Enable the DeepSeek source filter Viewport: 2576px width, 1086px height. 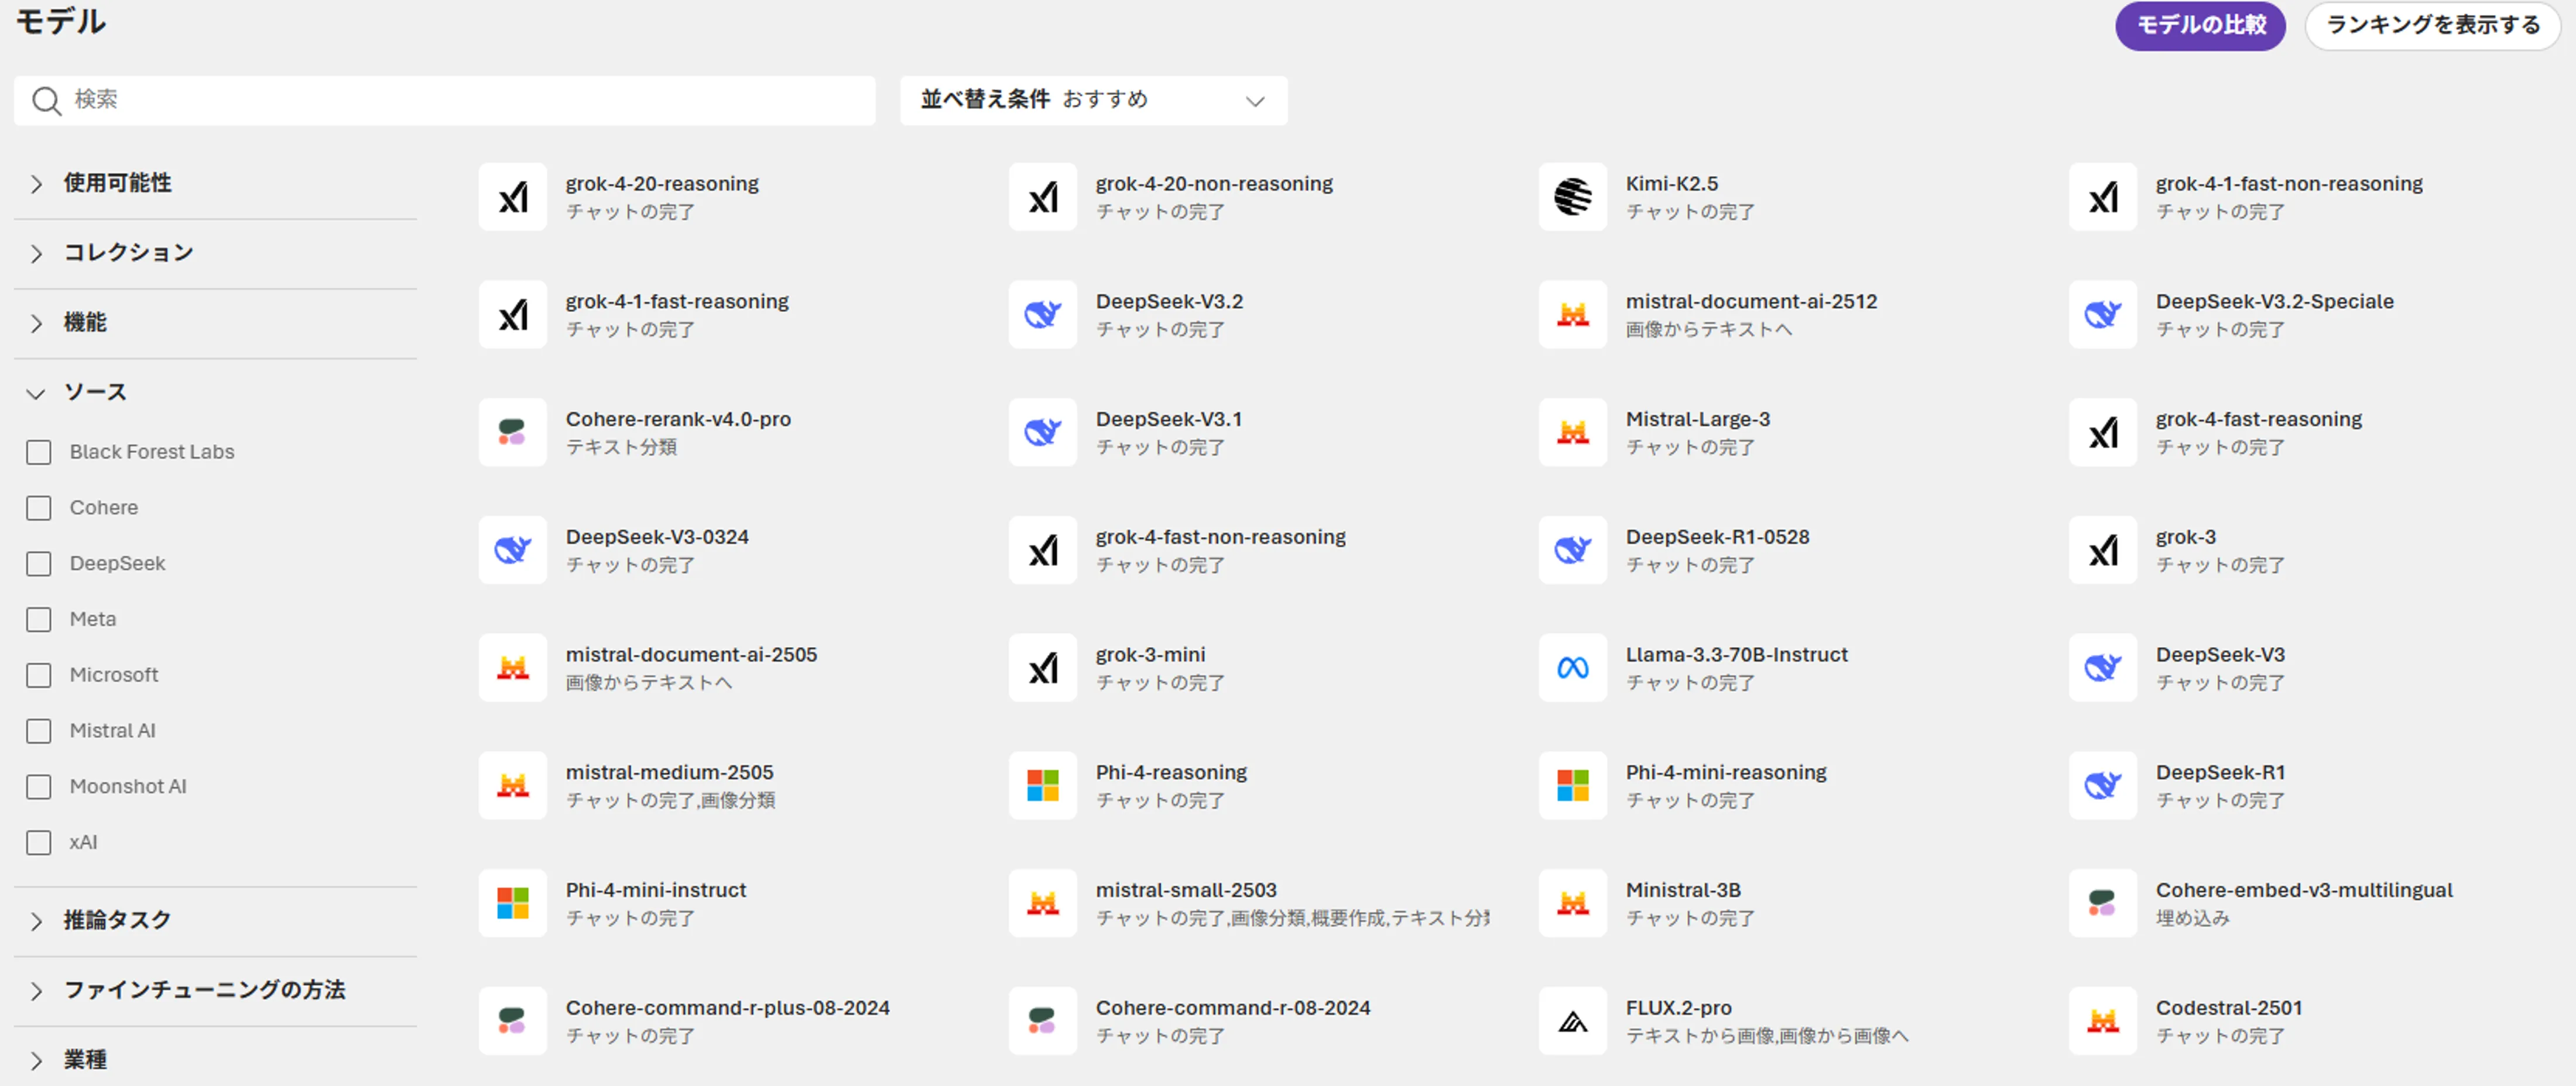pos(39,565)
